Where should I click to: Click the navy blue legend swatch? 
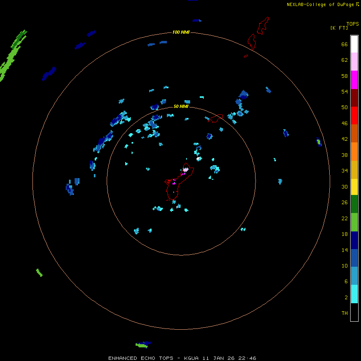pos(354,240)
